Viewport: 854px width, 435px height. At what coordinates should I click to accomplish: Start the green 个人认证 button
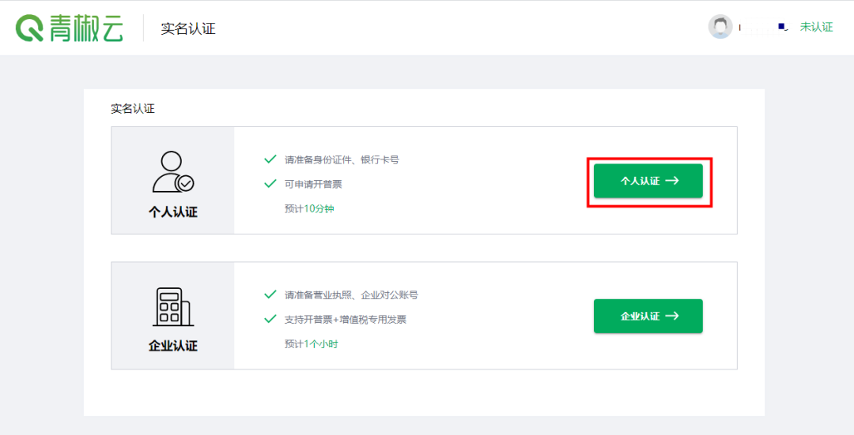[x=648, y=181]
